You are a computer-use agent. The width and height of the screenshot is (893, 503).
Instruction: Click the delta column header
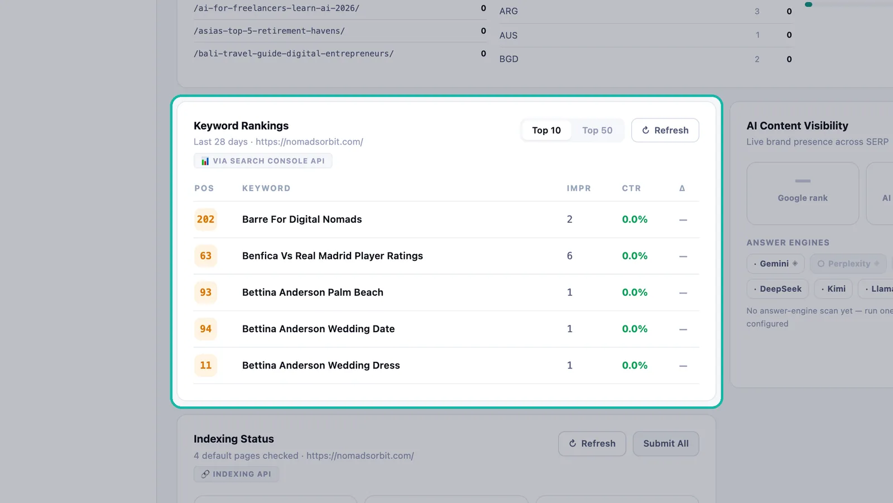click(682, 188)
